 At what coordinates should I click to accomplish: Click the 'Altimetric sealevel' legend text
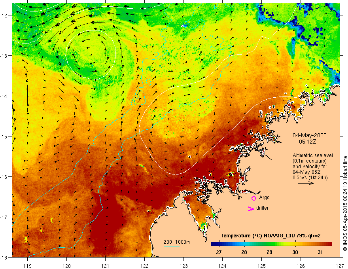coord(313,155)
